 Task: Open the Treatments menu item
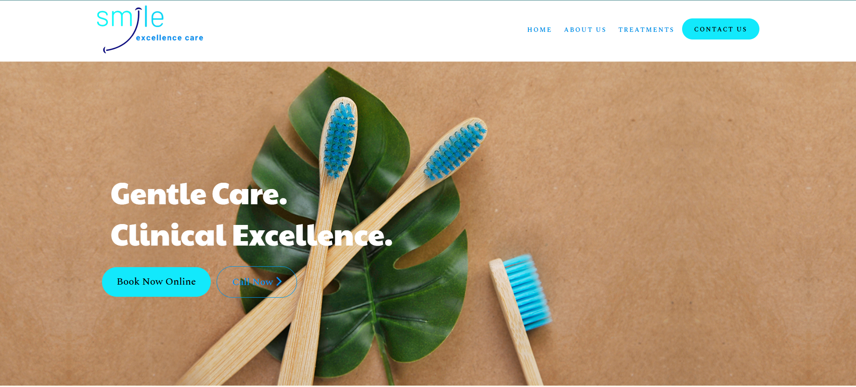(x=646, y=30)
